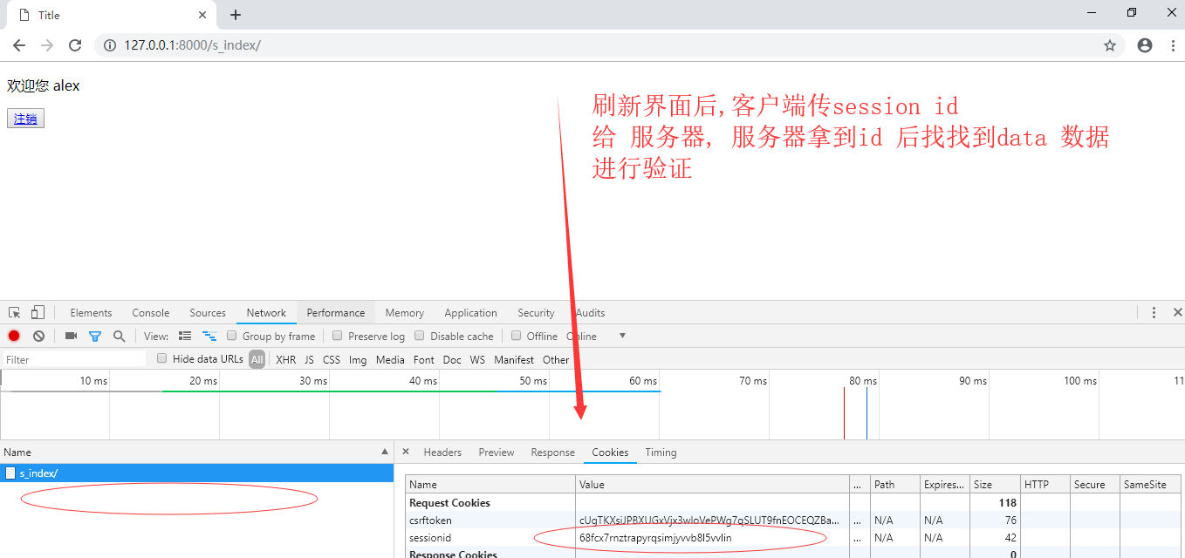Filter requests by XHR
Screen dimensions: 1185x558
tap(285, 359)
